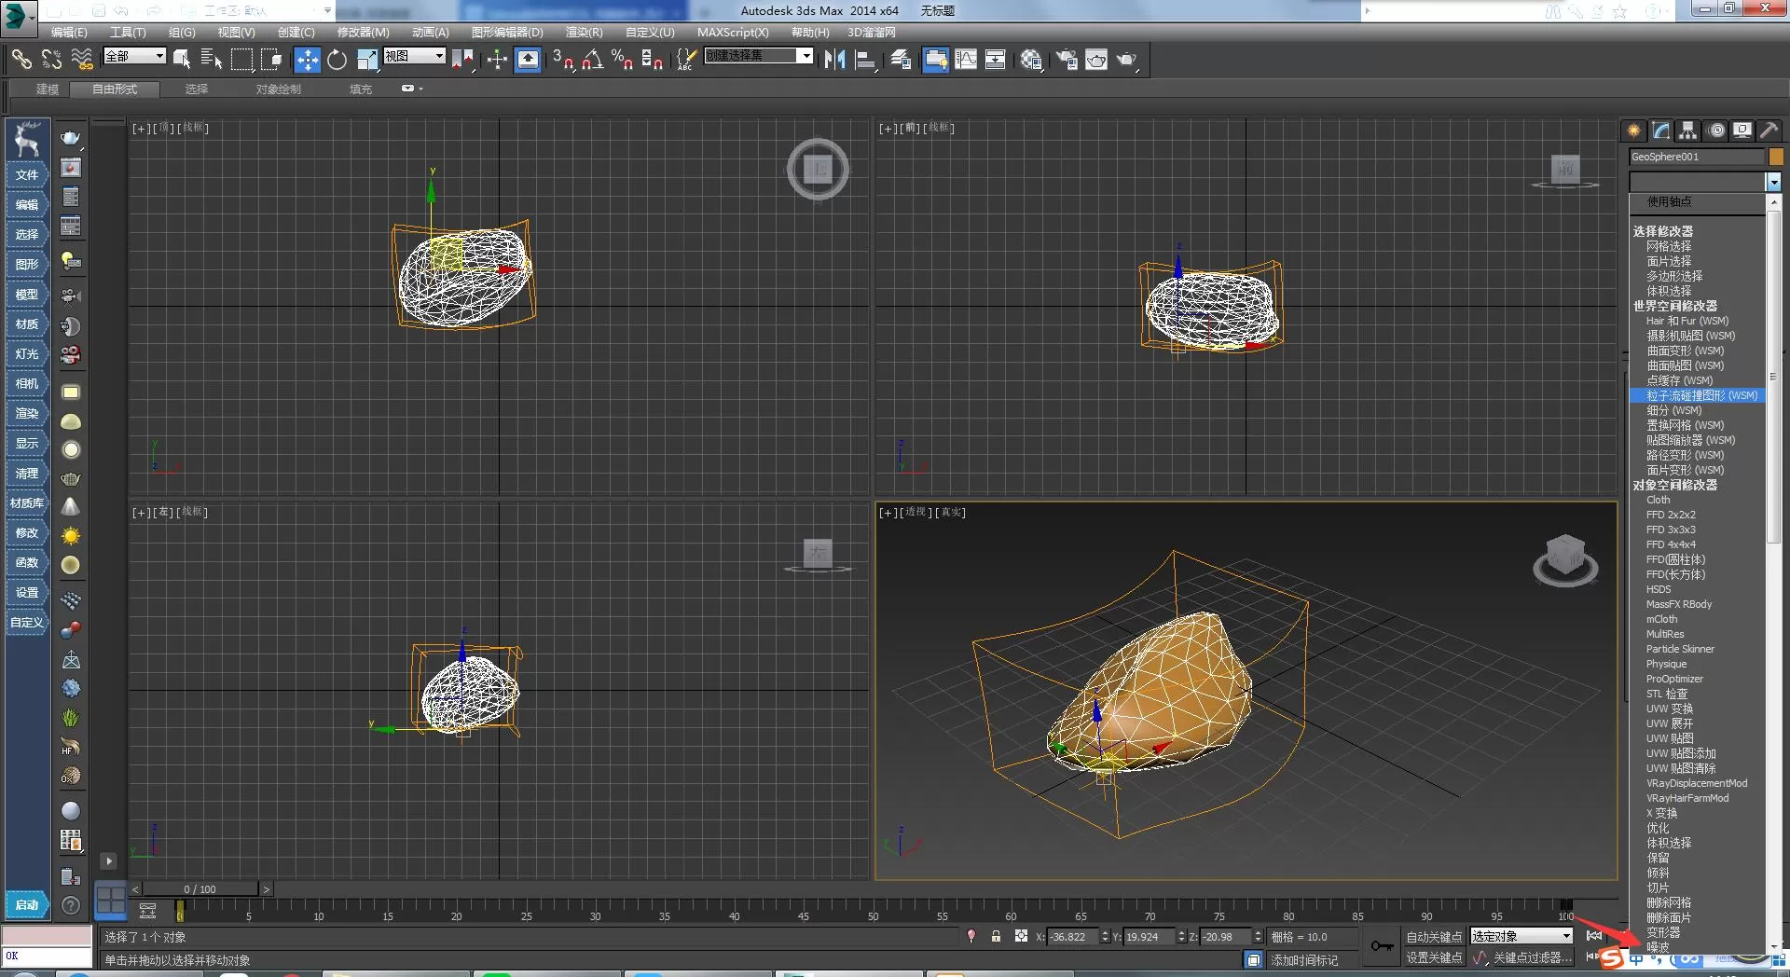Open the Create panel sun icon
The width and height of the screenshot is (1790, 977).
point(1633,131)
